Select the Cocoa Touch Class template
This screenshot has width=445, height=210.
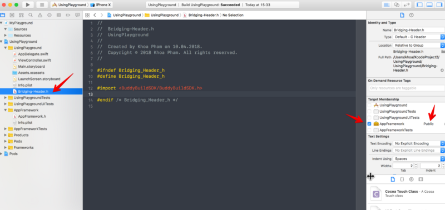point(406,194)
